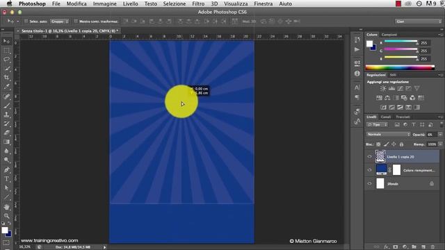445x250 pixels.
Task: Select the Eraser tool
Action: click(6, 133)
